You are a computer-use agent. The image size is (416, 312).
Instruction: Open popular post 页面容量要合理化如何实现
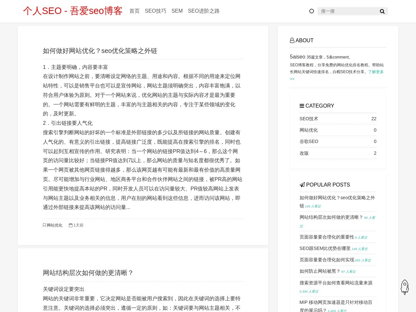coord(327,260)
